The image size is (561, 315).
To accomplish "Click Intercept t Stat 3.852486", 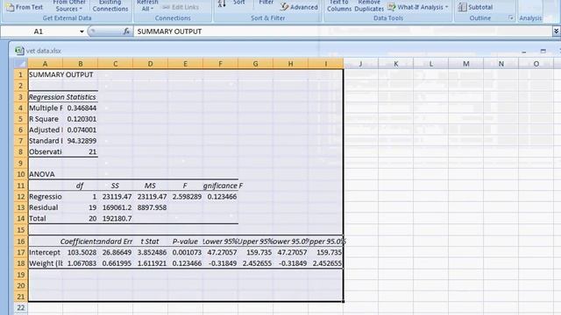I will pos(150,253).
